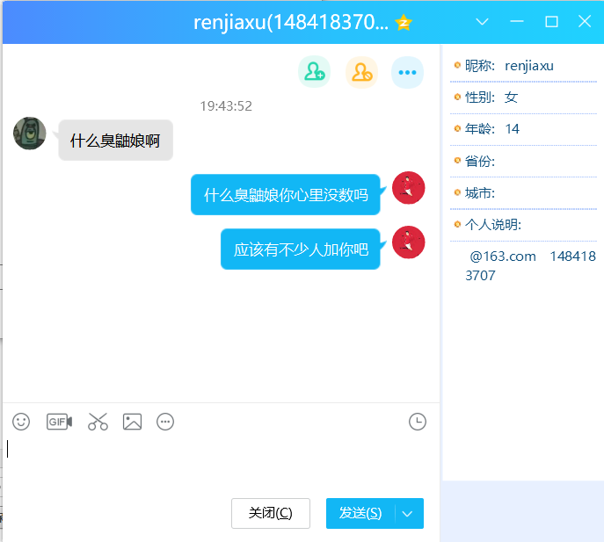Open the blue three-dots more options icon
The width and height of the screenshot is (604, 542).
(x=407, y=73)
